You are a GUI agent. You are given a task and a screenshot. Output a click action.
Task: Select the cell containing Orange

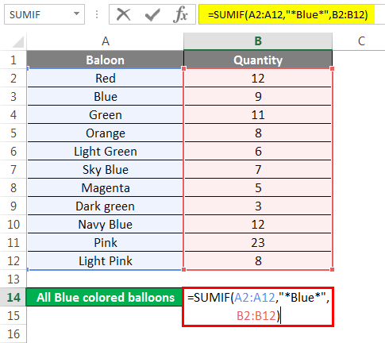coord(106,133)
